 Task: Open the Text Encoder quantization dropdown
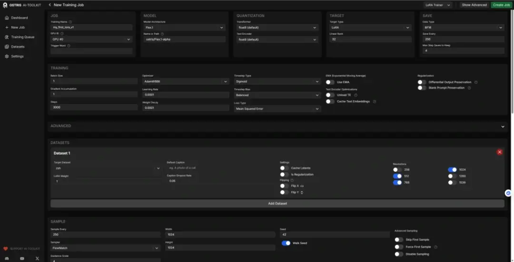pos(277,40)
